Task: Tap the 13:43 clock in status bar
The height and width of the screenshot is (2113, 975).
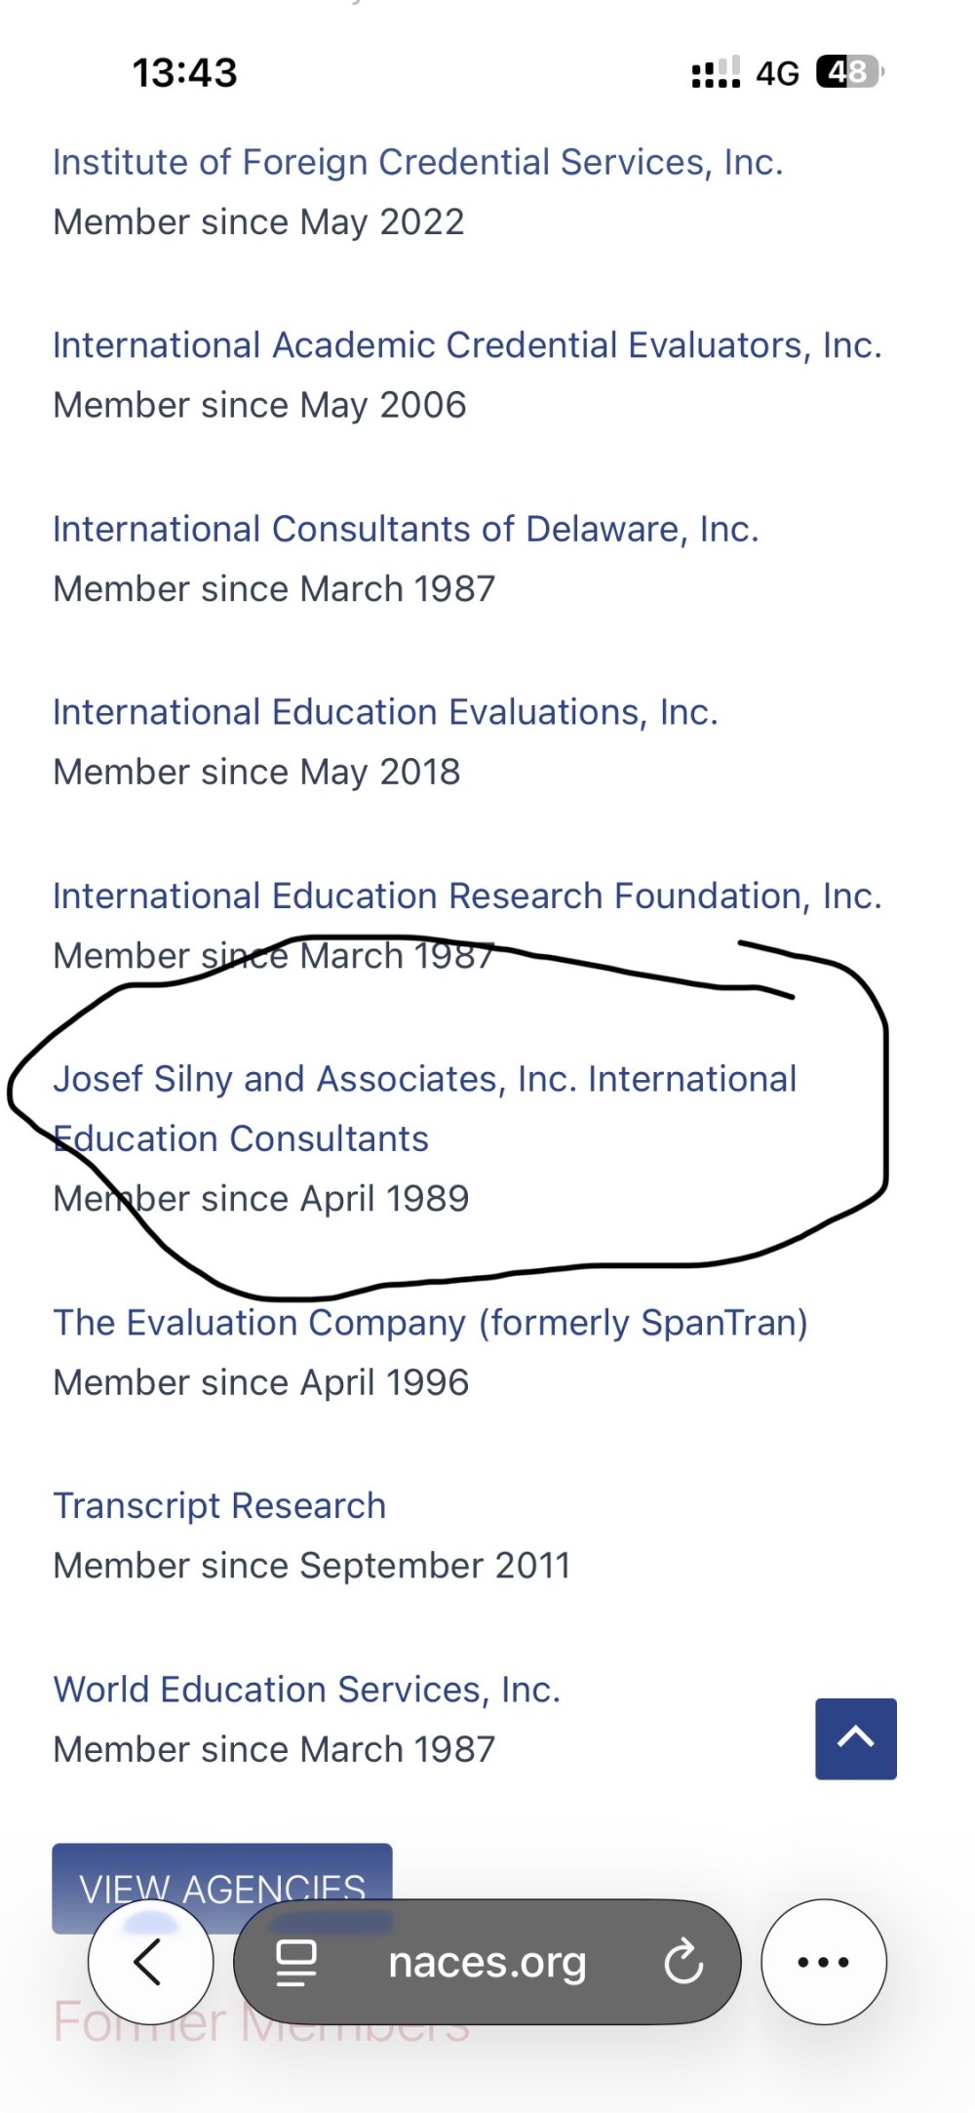Action: 184,73
